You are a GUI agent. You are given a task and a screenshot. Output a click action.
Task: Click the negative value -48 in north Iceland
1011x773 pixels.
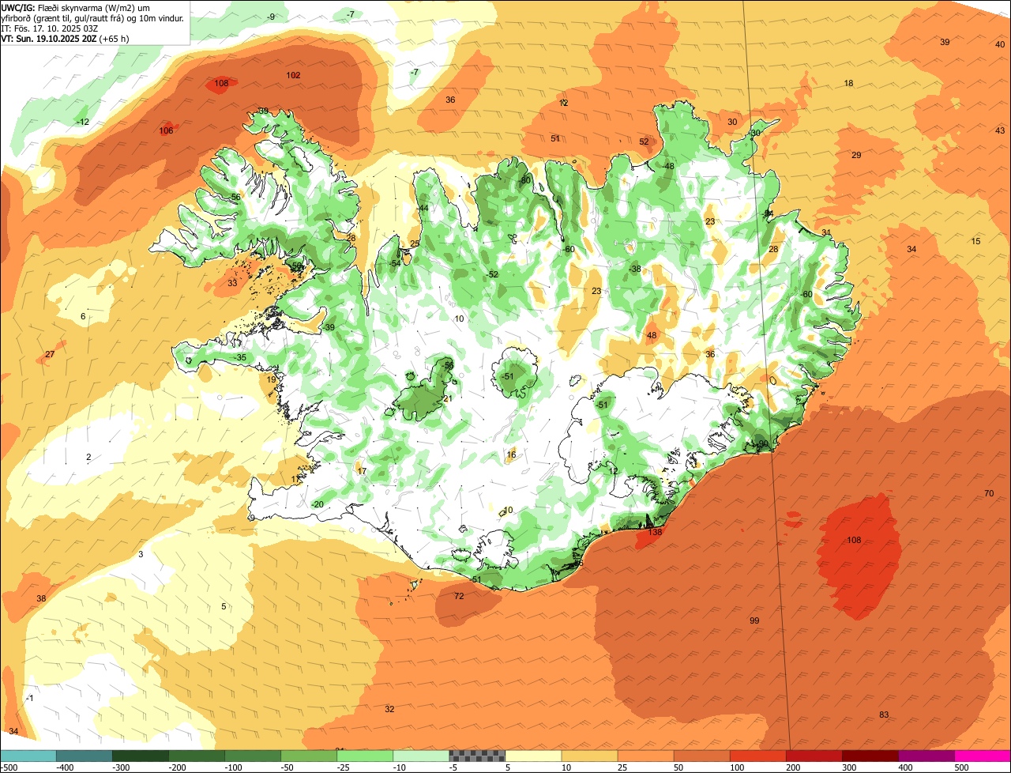click(x=668, y=166)
